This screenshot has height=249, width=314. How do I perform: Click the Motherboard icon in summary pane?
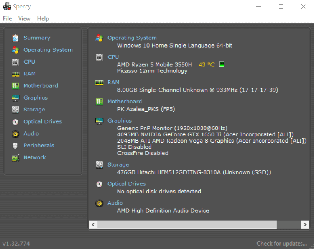click(x=99, y=102)
